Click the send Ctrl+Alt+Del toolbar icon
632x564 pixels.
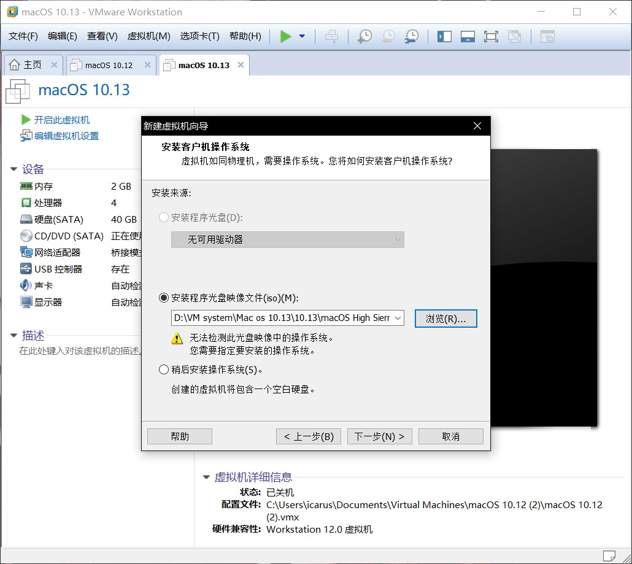pyautogui.click(x=331, y=36)
